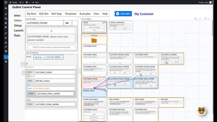The width and height of the screenshot is (217, 122).
Task: Open the Edit Bot menu
Action: 44,14
